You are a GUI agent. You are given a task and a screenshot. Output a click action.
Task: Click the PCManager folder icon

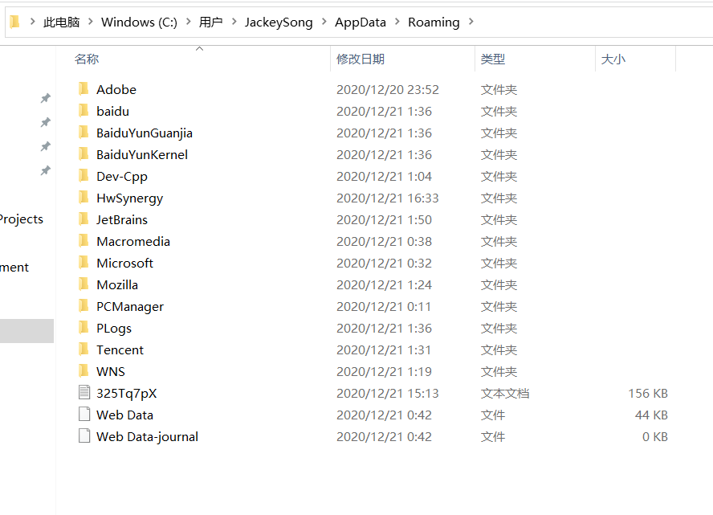click(84, 306)
